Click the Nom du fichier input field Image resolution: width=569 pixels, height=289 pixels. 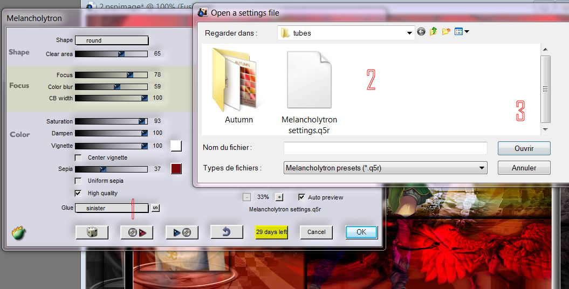pos(386,148)
